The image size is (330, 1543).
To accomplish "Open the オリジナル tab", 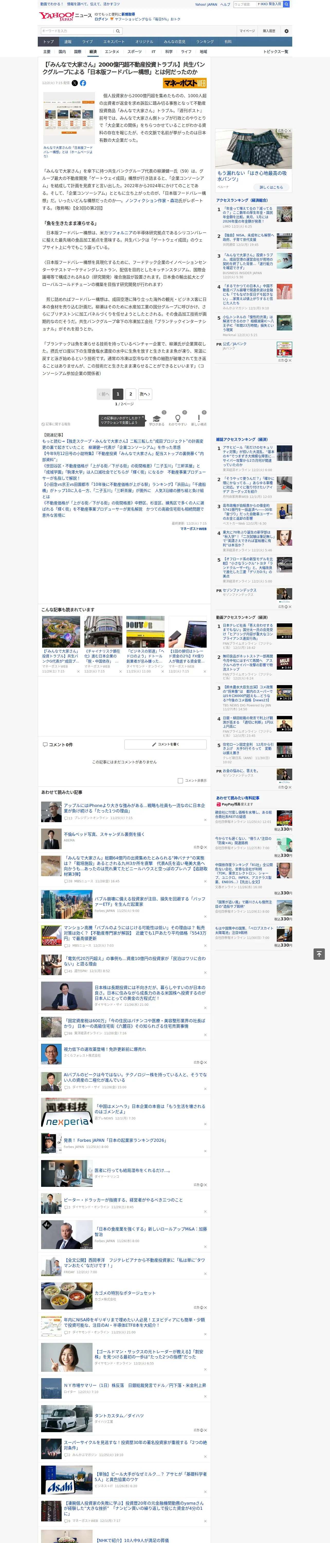I will (x=144, y=42).
